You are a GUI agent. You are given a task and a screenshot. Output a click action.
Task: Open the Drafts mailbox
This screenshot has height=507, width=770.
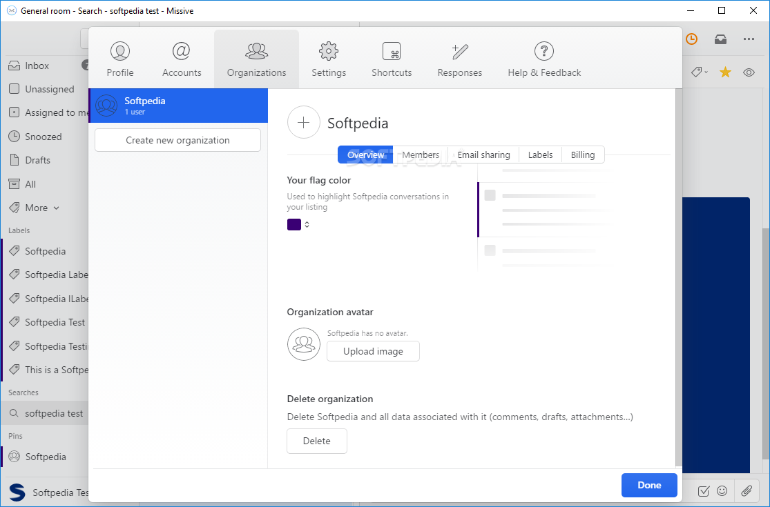pos(45,160)
